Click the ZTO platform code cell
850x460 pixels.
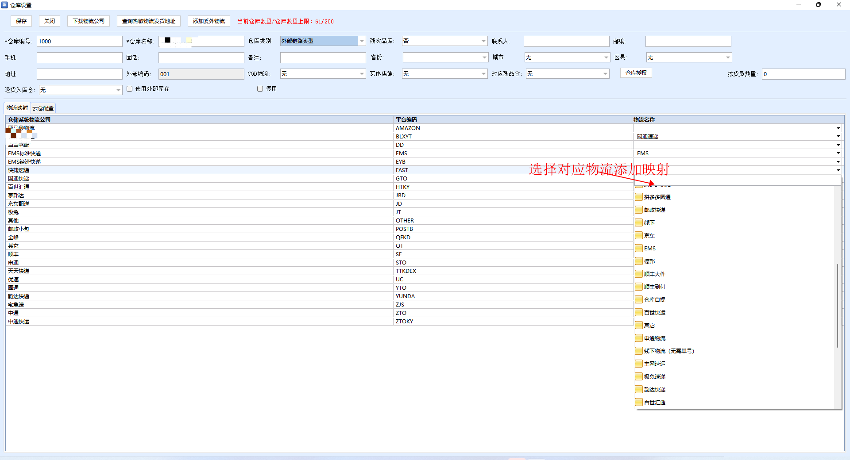(x=512, y=313)
